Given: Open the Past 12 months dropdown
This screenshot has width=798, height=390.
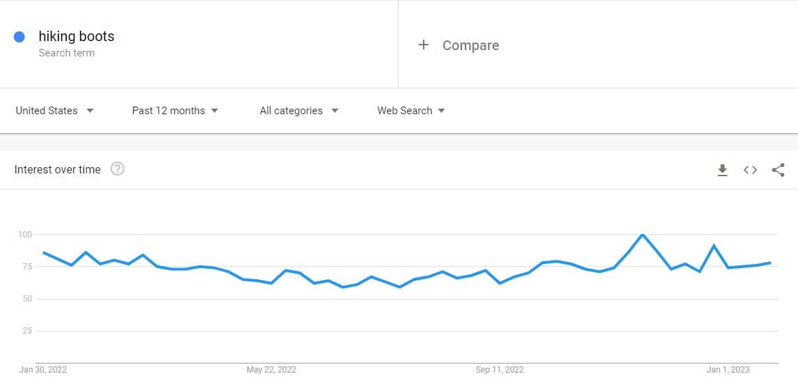Looking at the screenshot, I should coord(175,111).
